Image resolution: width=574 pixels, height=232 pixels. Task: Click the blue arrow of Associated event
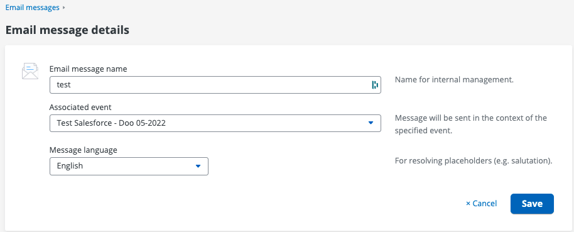pos(371,123)
